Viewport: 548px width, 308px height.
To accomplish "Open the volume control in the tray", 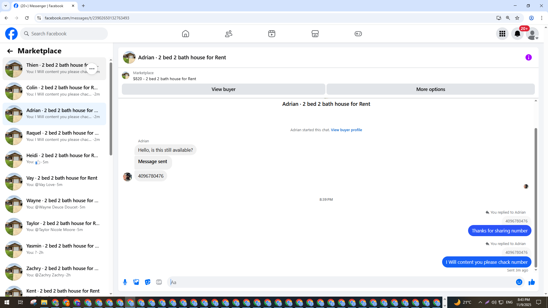I will [494, 302].
